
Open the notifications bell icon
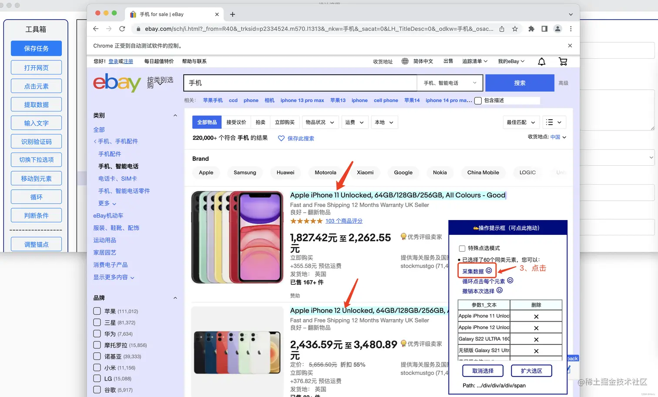[x=541, y=61]
